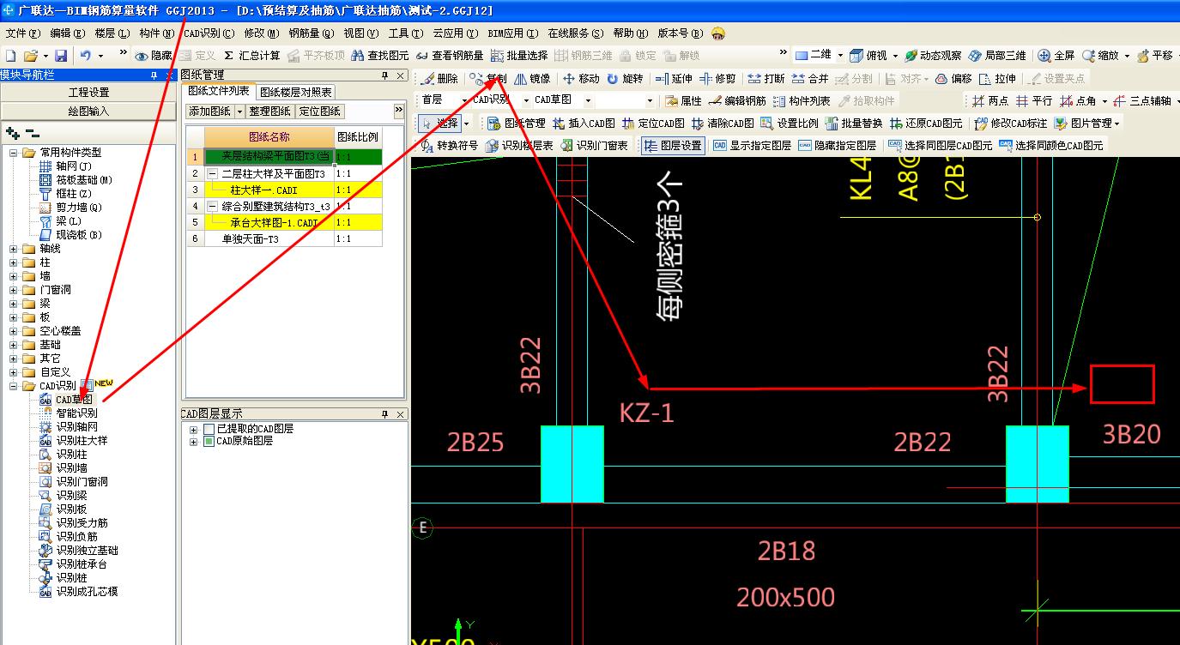Activate the 移动 (move) tool
Screen dimensions: 1180x645
(581, 78)
